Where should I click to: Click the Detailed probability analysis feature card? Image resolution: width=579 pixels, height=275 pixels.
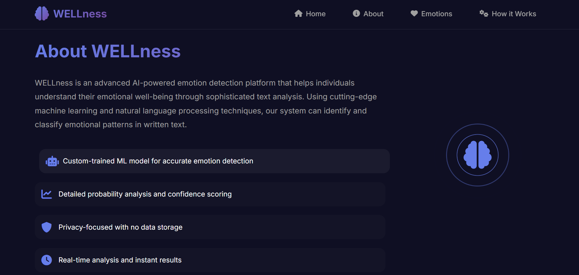[x=210, y=194]
